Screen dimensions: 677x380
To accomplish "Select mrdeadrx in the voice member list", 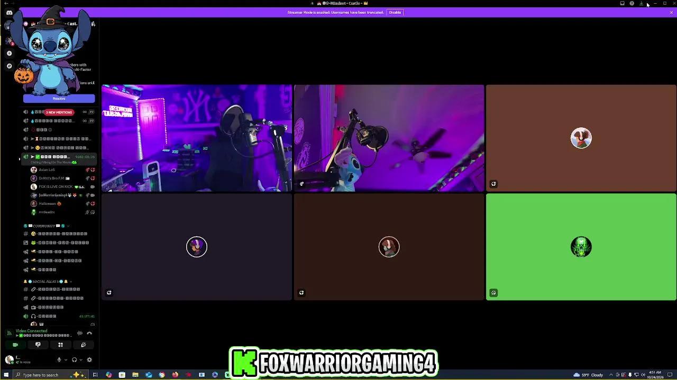I will point(62,212).
